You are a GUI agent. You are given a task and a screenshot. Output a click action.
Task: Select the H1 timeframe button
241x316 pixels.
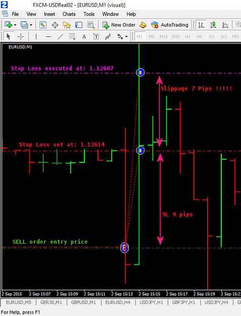tap(187, 37)
